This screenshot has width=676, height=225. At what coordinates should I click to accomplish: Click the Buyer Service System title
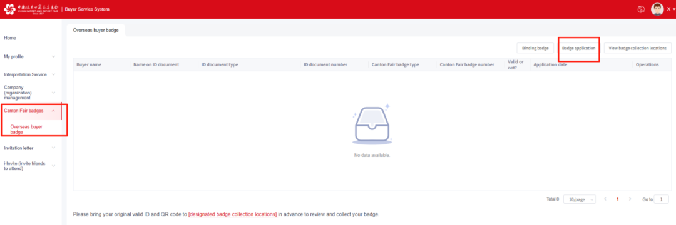pyautogui.click(x=87, y=9)
